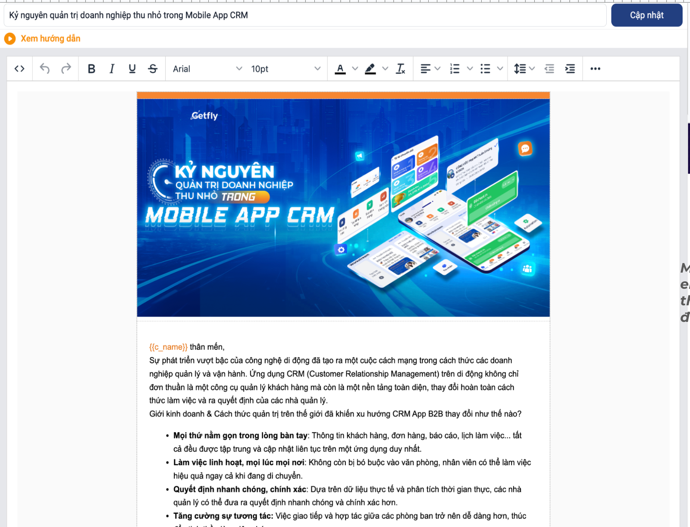690x527 pixels.
Task: Open more toolbar options via ellipsis icon
Action: (x=596, y=69)
